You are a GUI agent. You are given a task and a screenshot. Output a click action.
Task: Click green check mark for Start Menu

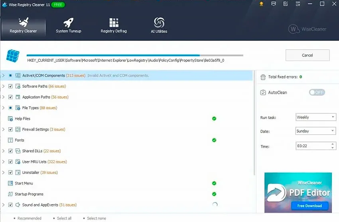tap(214, 183)
